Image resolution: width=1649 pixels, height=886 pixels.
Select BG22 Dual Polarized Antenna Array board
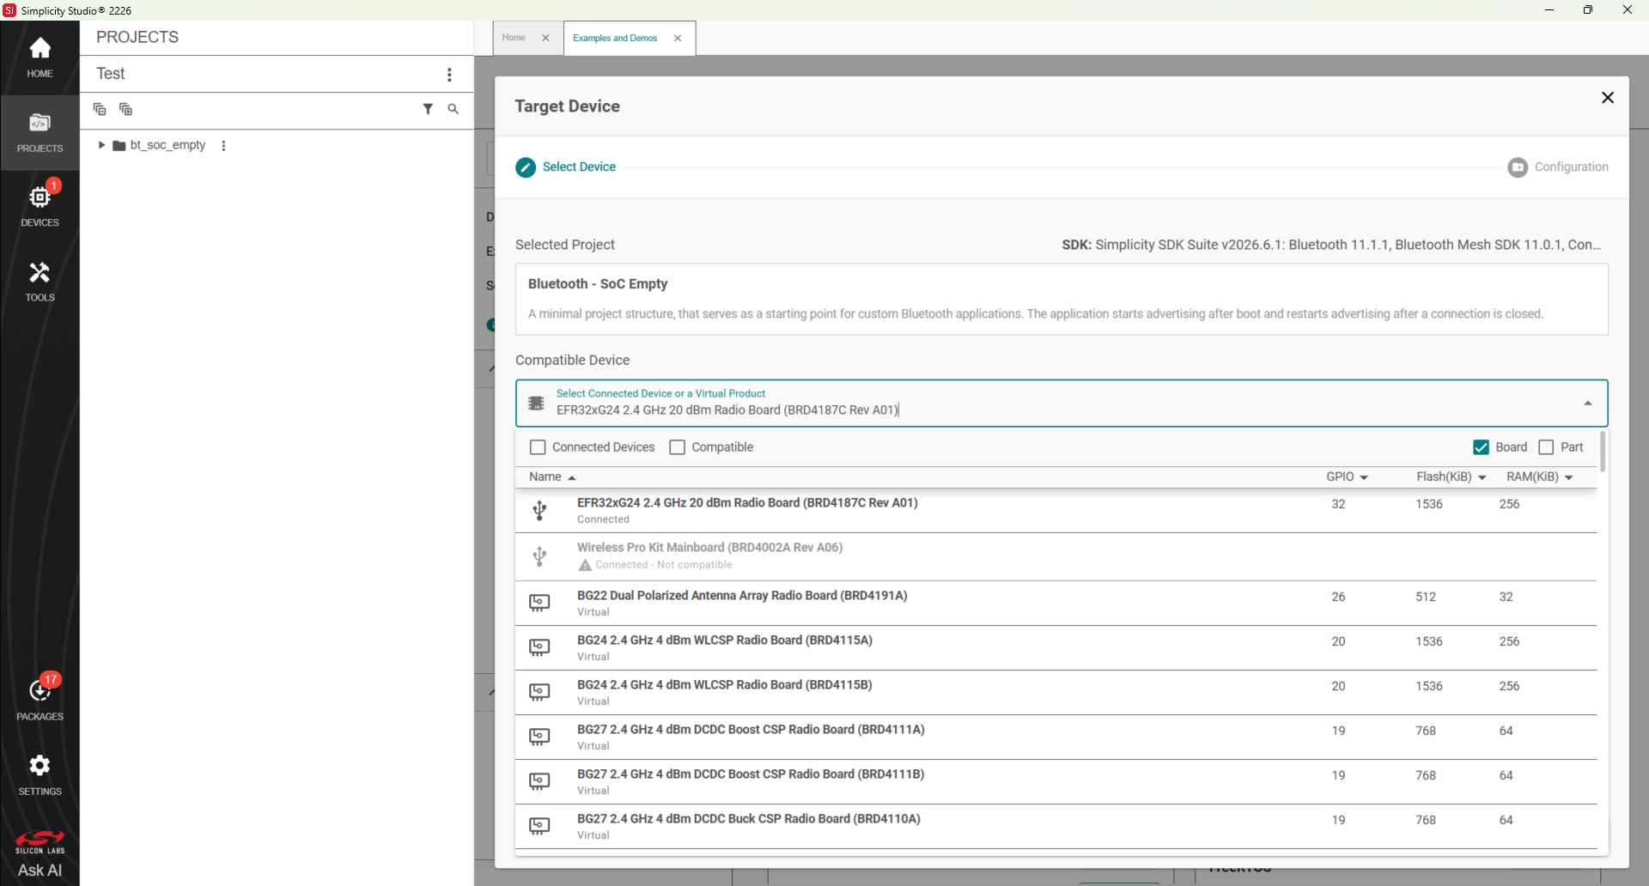tap(1056, 603)
